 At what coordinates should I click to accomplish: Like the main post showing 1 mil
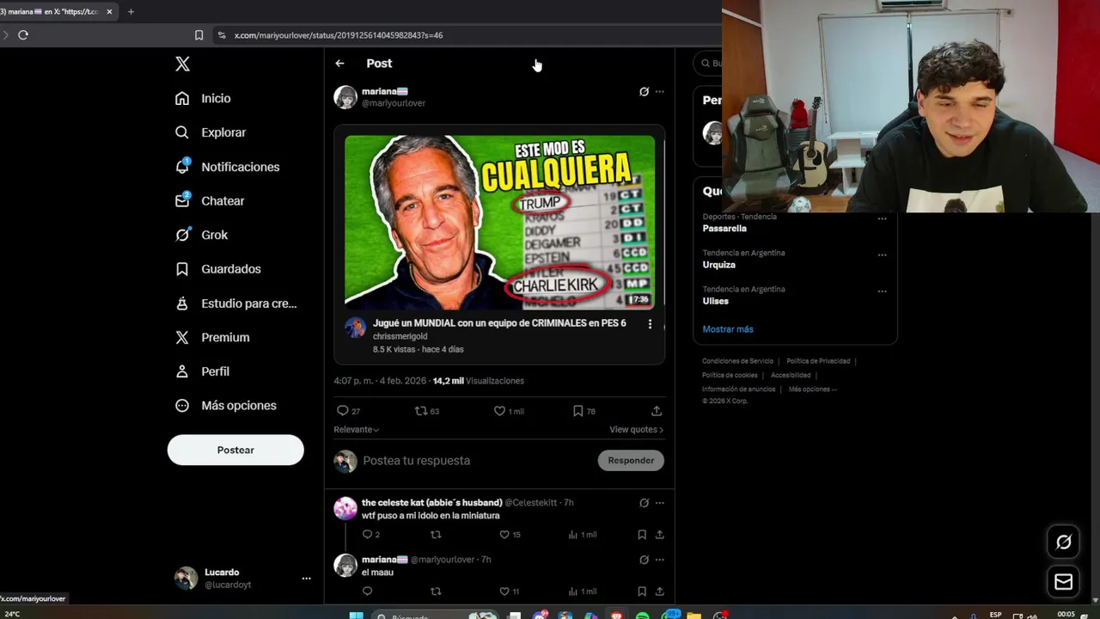[x=509, y=411]
